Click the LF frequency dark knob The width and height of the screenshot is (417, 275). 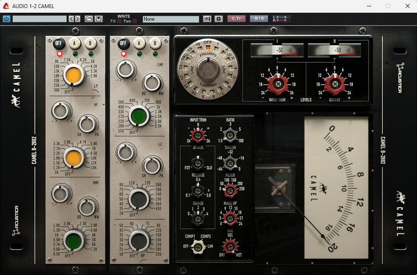click(139, 199)
